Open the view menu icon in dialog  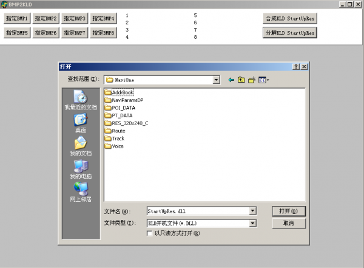(263, 80)
